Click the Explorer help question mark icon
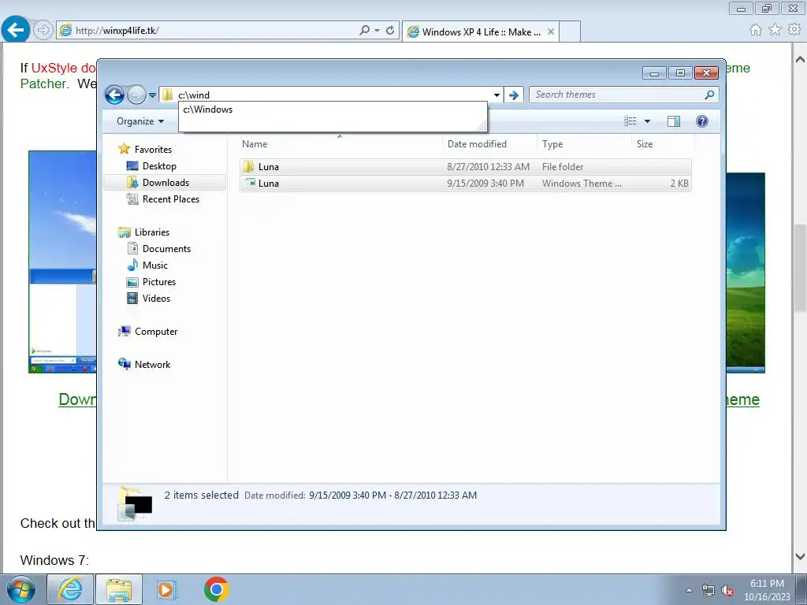Screen dimensions: 807x605 tap(702, 121)
